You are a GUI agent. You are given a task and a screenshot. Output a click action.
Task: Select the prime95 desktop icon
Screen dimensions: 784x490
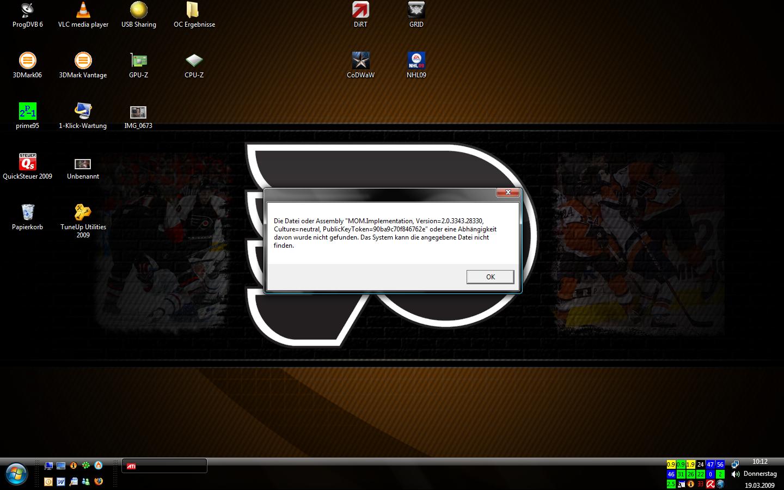click(27, 116)
